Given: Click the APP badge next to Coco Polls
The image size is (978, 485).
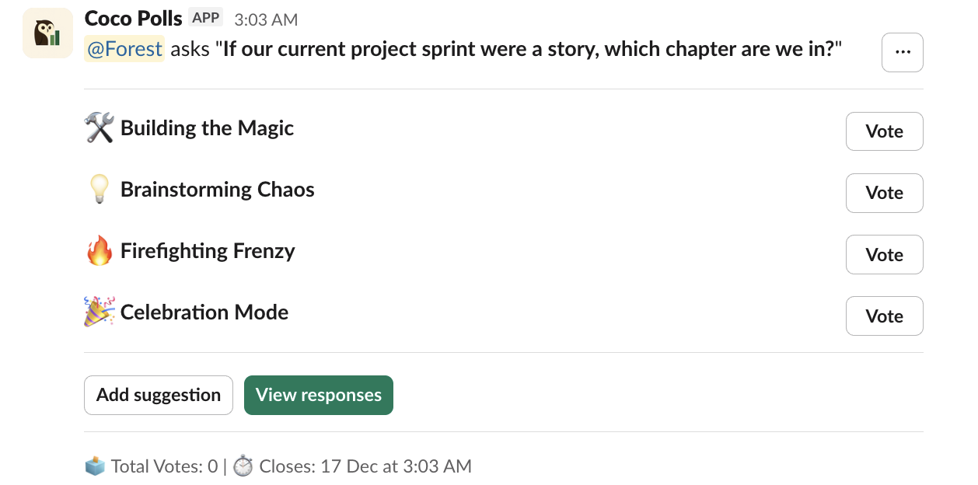Looking at the screenshot, I should coord(206,18).
